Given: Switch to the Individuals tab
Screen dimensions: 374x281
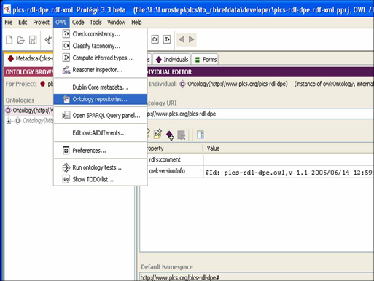Looking at the screenshot, I should pos(172,60).
